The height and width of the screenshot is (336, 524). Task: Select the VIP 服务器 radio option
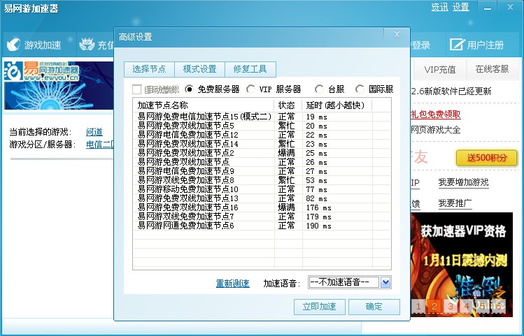pyautogui.click(x=251, y=89)
